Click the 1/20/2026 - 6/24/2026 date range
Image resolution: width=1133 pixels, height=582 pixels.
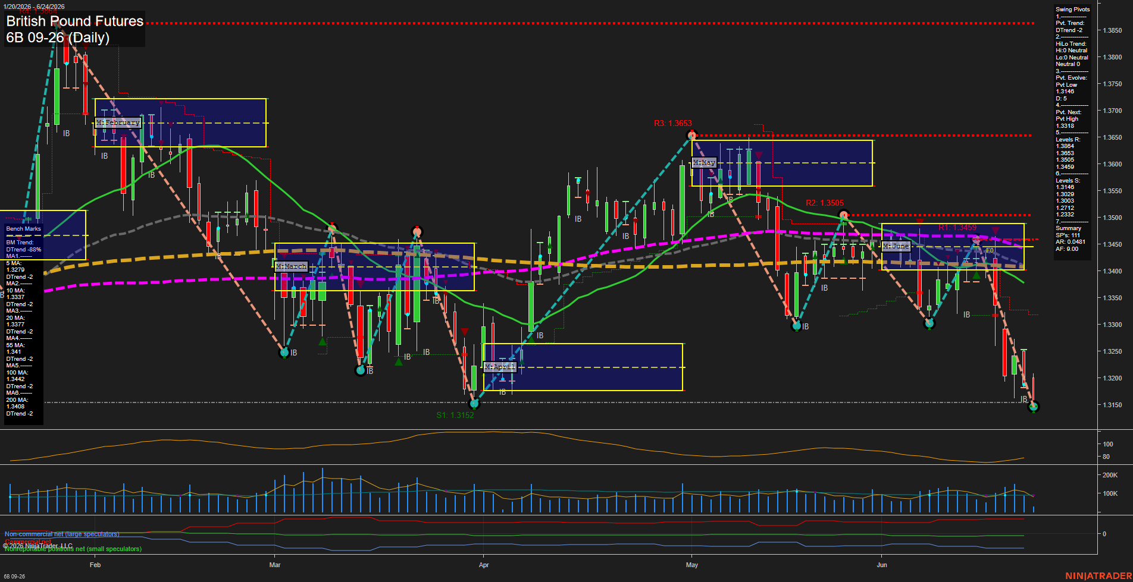pos(33,7)
